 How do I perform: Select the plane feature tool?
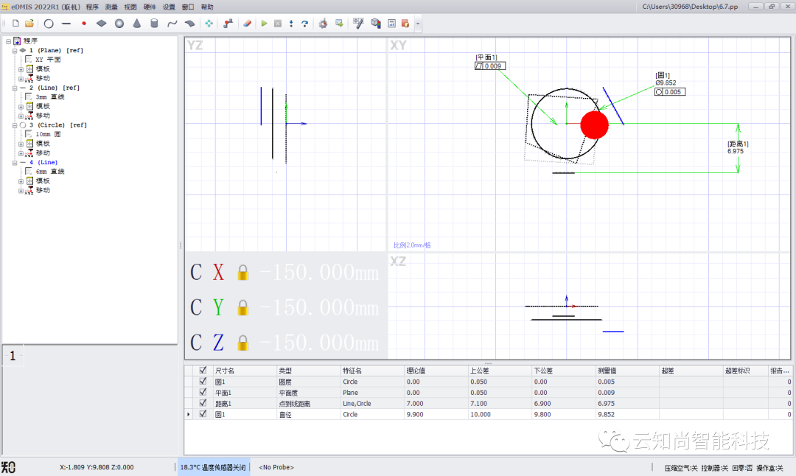coord(102,24)
